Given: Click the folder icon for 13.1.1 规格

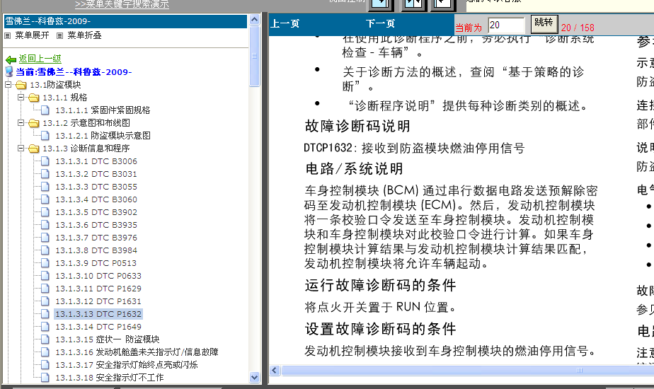Looking at the screenshot, I should pos(34,98).
